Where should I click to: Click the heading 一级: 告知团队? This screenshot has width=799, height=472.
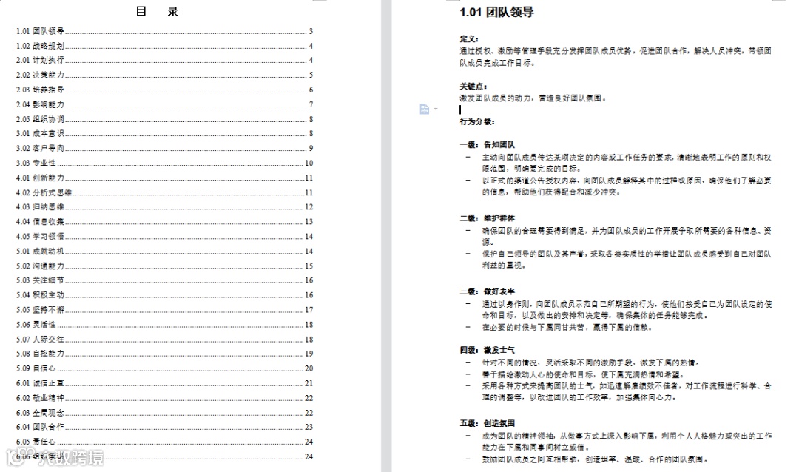[x=487, y=145]
